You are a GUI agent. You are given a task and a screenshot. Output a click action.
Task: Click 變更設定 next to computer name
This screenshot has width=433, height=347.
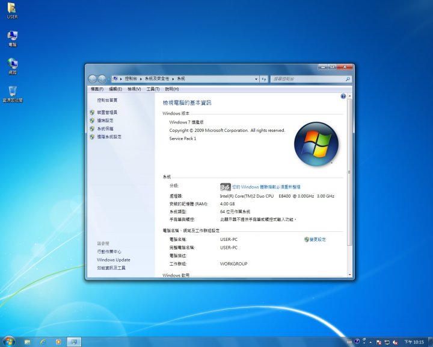(318, 239)
